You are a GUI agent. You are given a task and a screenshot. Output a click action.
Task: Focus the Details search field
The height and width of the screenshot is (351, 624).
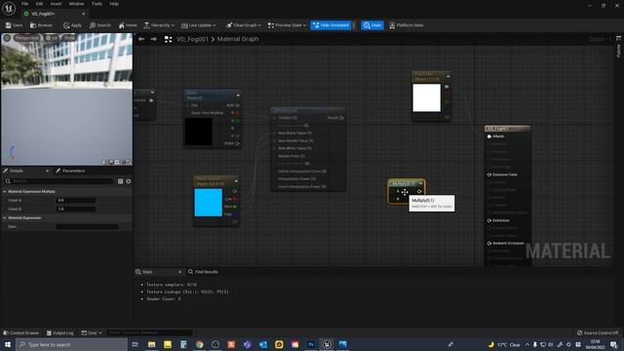(x=58, y=181)
